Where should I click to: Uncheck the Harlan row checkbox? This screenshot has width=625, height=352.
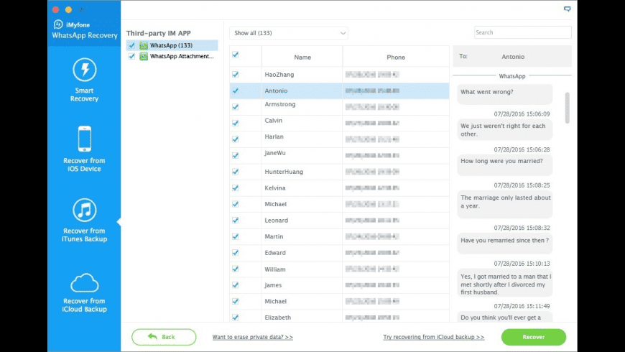(x=235, y=139)
